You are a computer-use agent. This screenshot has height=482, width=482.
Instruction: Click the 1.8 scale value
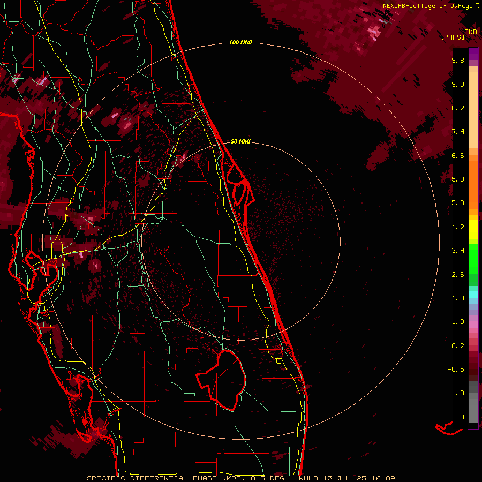(x=458, y=298)
